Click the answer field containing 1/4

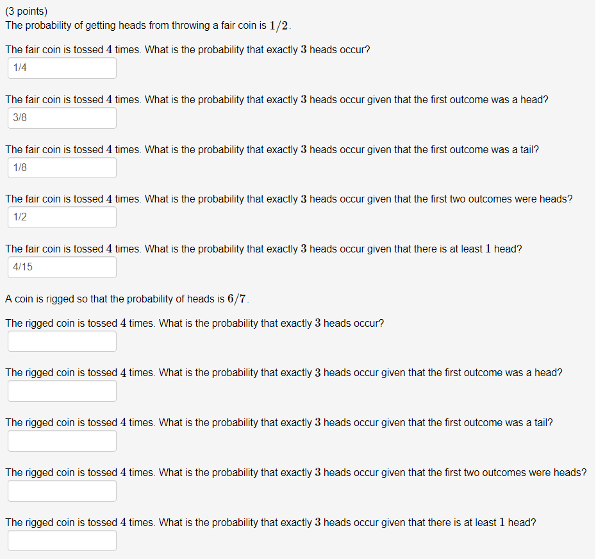(x=62, y=68)
